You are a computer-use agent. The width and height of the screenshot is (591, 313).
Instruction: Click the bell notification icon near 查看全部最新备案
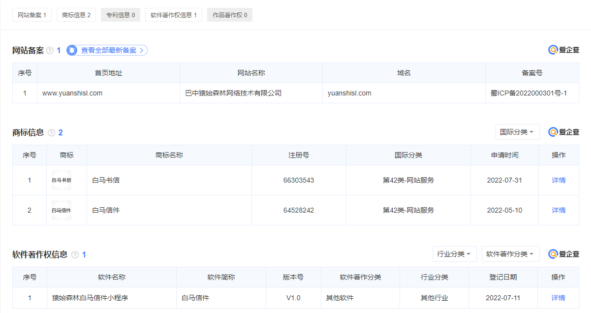[x=72, y=50]
